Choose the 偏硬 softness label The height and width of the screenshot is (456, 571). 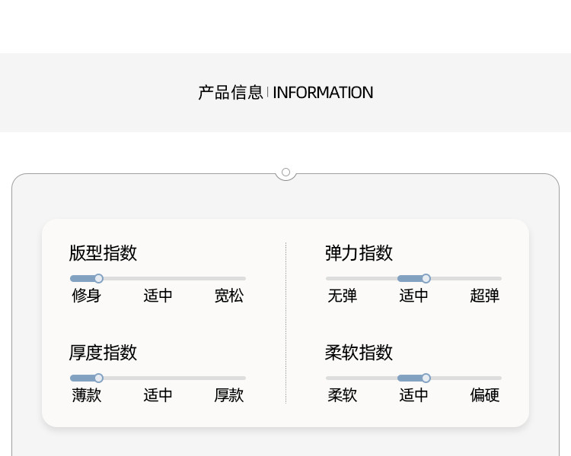point(485,395)
